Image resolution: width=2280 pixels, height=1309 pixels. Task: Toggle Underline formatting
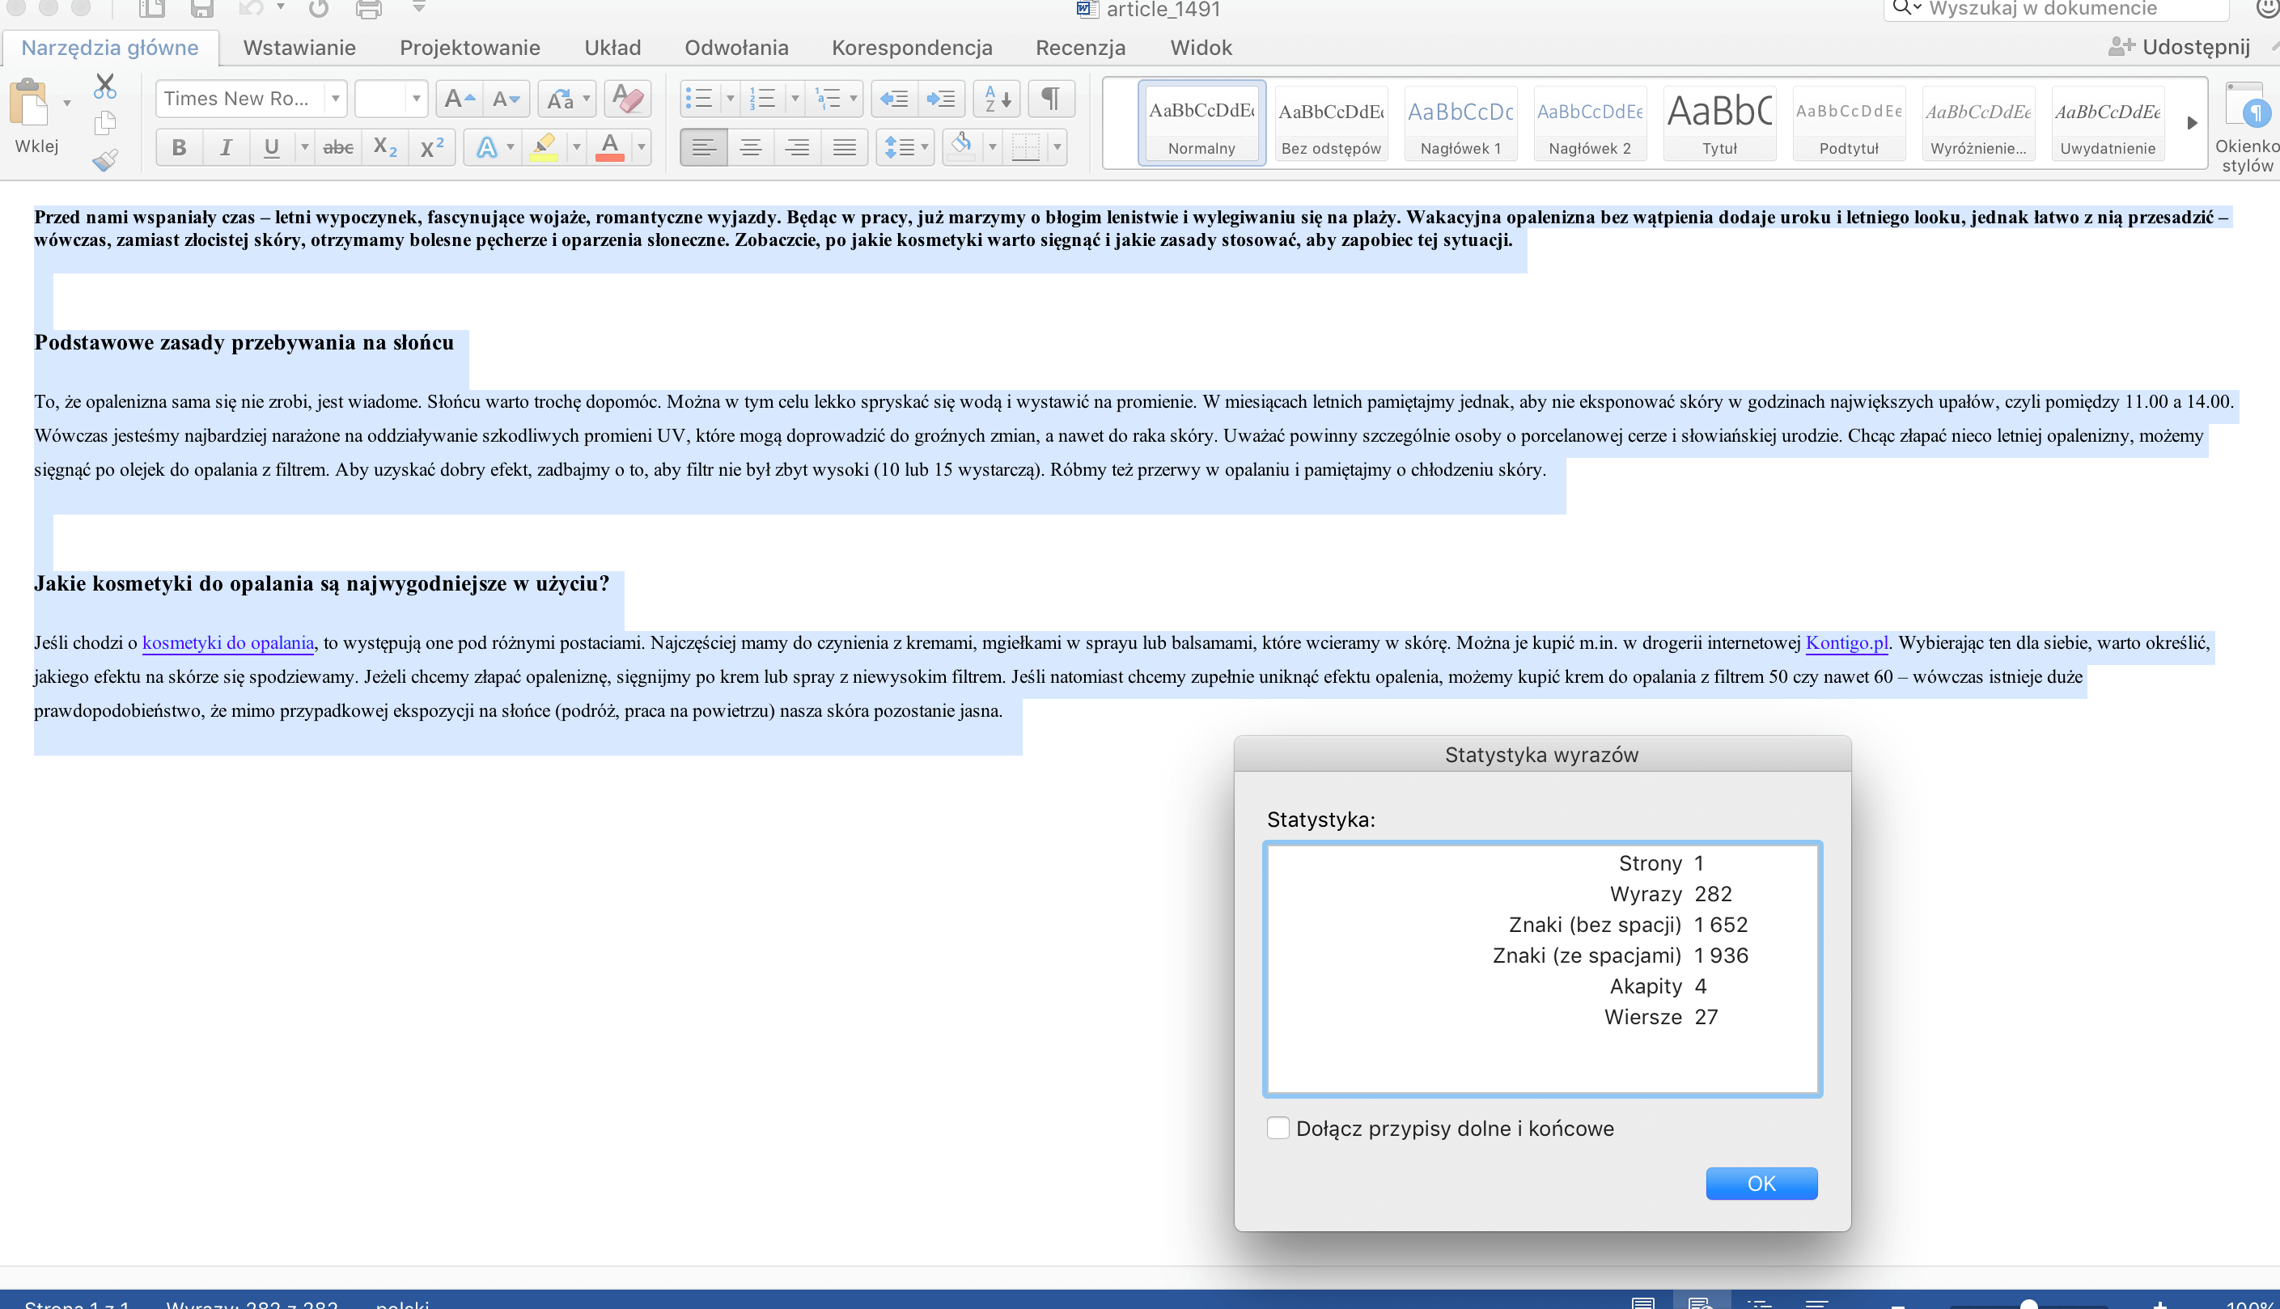point(272,147)
